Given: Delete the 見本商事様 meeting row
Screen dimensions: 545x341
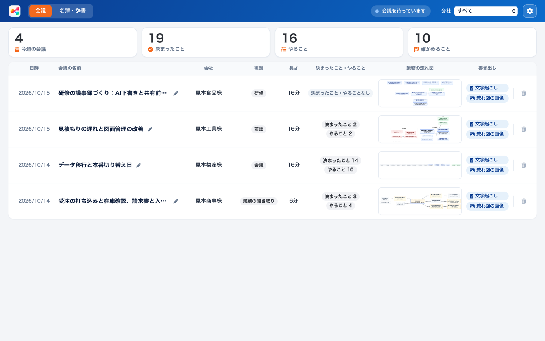Looking at the screenshot, I should (x=523, y=201).
